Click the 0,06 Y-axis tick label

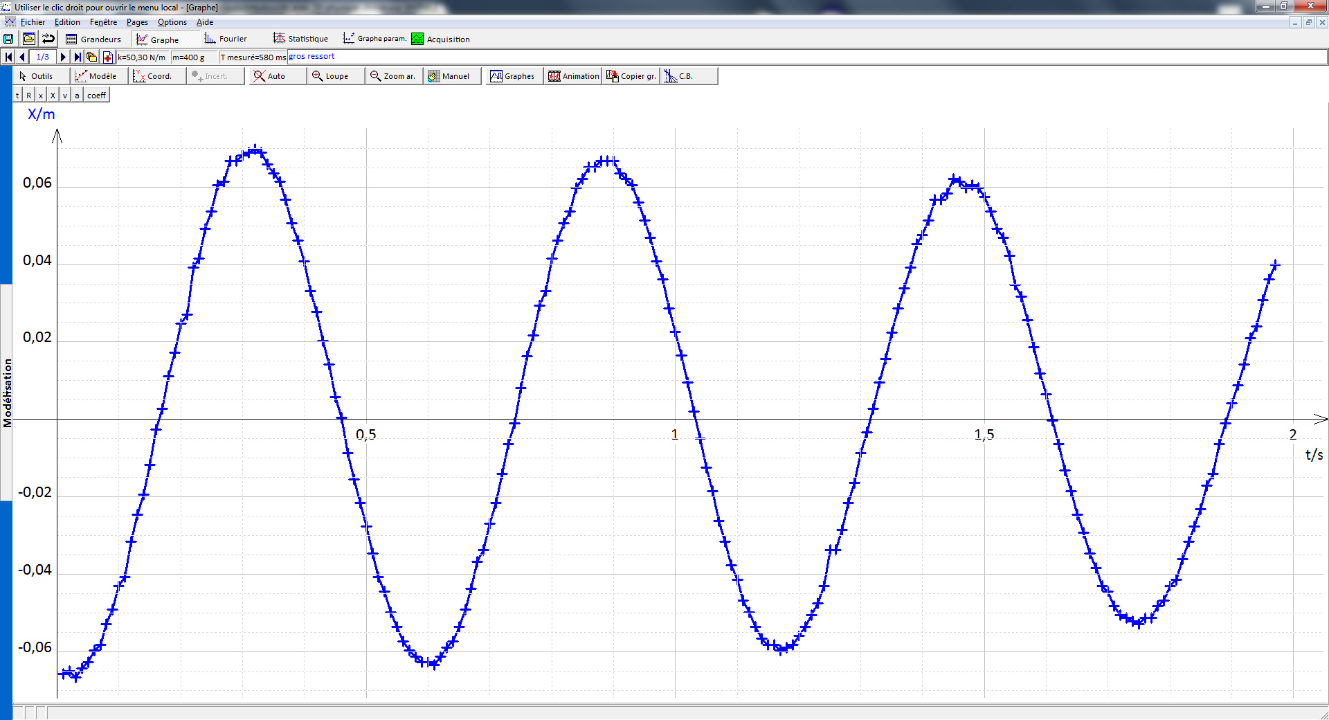37,183
